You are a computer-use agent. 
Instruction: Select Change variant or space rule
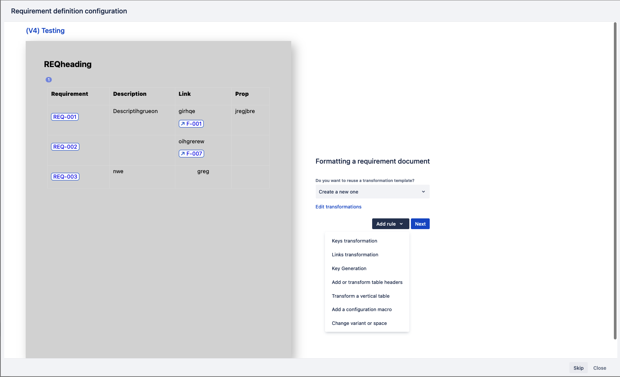359,323
